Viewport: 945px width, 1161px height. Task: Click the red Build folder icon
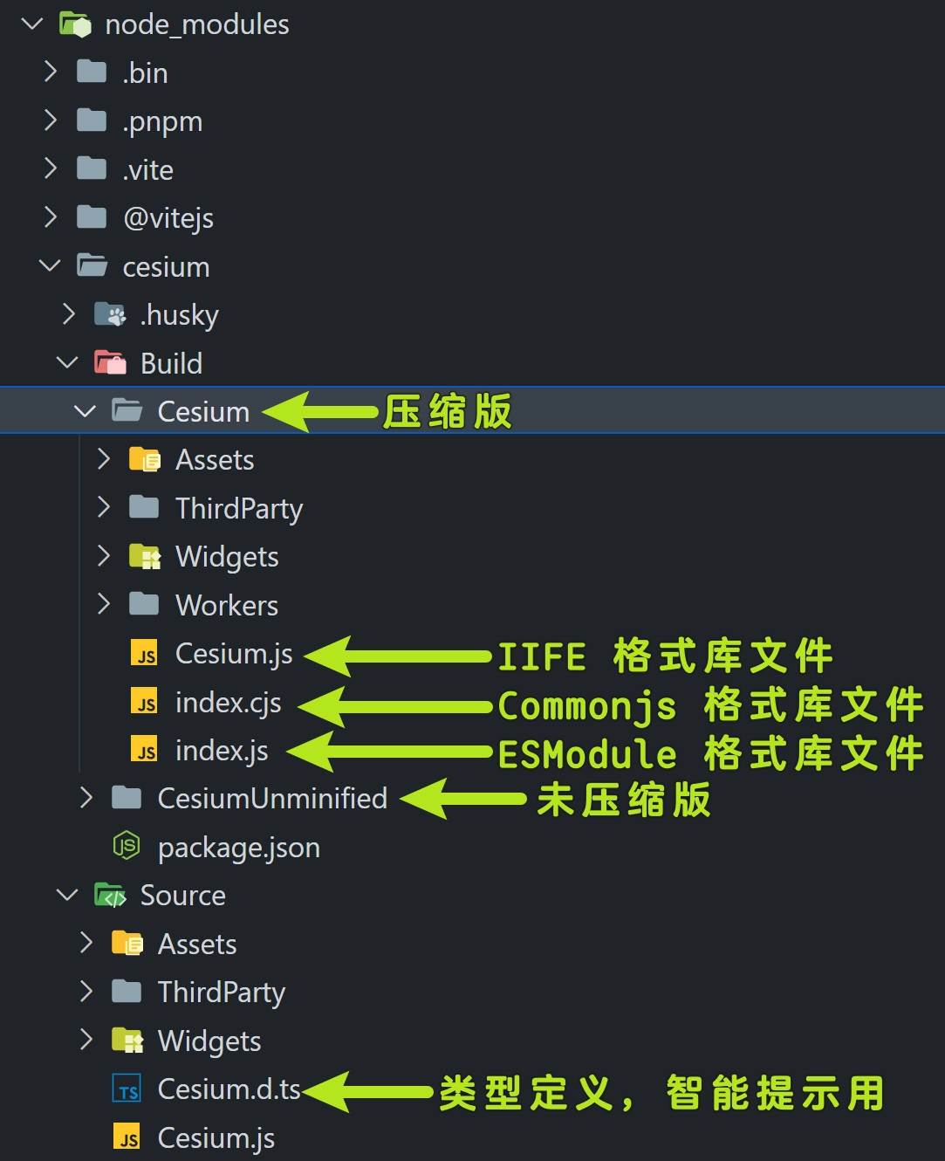[x=110, y=362]
